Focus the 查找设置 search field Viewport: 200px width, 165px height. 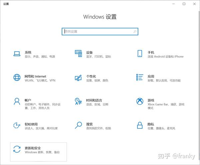(x=100, y=32)
